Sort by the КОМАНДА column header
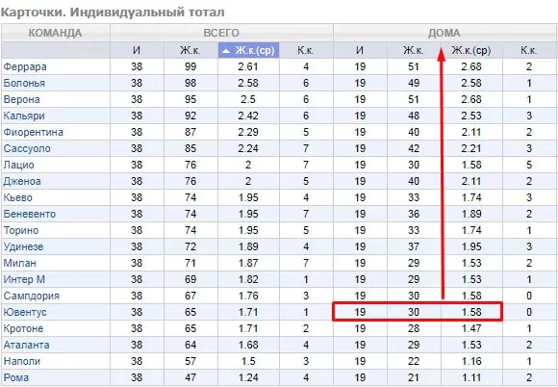The height and width of the screenshot is (387, 558). pyautogui.click(x=55, y=33)
